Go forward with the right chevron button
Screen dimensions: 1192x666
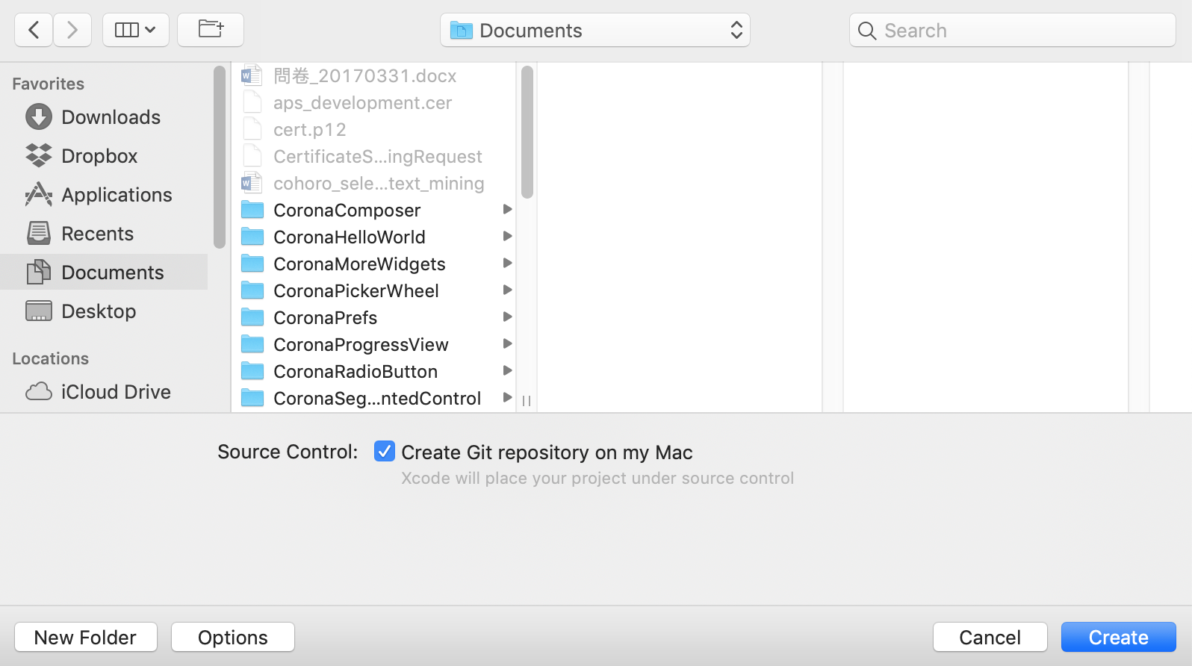[x=72, y=30]
